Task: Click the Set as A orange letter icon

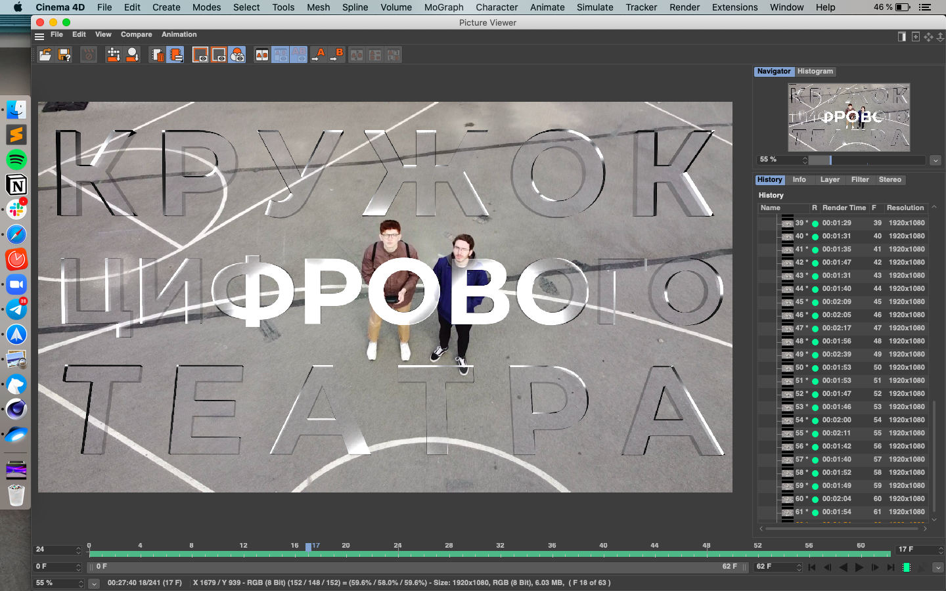Action: pos(318,55)
